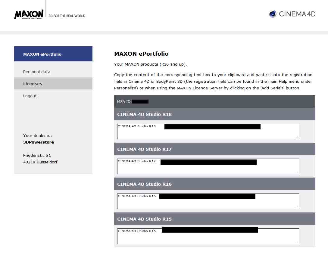This screenshot has width=328, height=260.
Task: Log out via the Logout link
Action: coord(30,96)
